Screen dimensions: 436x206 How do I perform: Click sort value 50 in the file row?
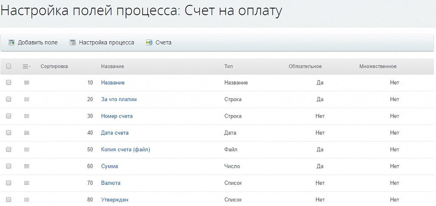coord(90,150)
